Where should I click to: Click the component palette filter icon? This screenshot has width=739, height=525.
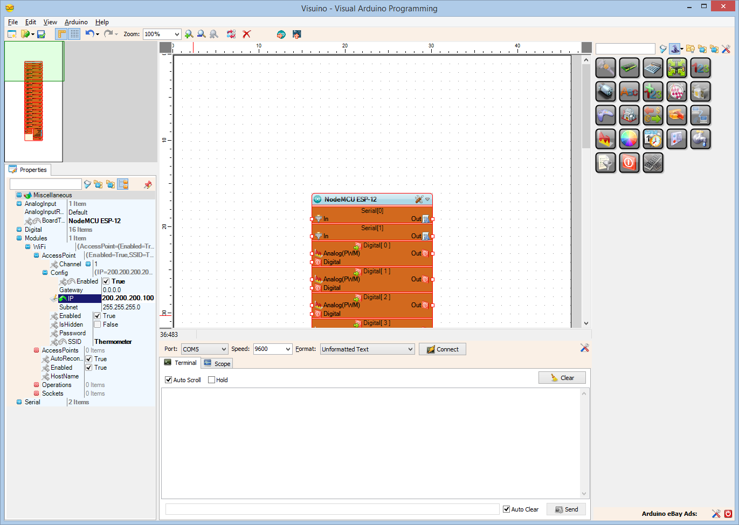[x=663, y=49]
